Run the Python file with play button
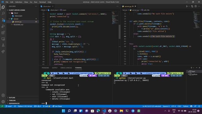 pyautogui.click(x=187, y=6)
